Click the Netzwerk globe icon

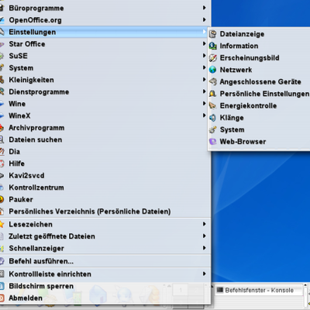pyautogui.click(x=213, y=70)
